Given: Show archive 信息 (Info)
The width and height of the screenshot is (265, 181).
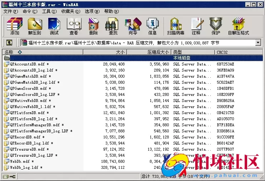Looking at the screenshot, I should pyautogui.click(x=152, y=26).
